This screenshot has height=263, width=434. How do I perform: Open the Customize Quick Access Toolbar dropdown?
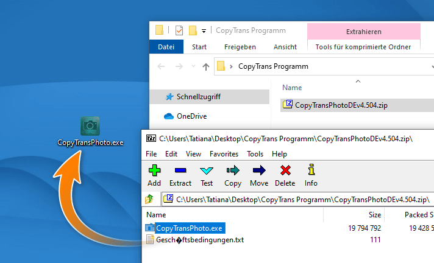point(204,31)
